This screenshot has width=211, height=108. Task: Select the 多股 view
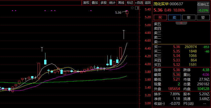click(104, 3)
